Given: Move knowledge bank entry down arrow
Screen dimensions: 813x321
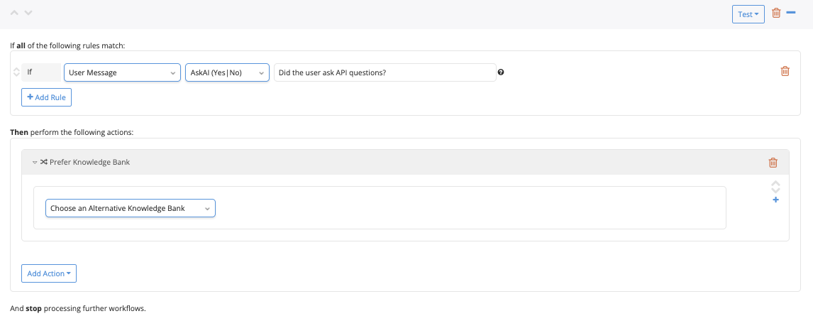Looking at the screenshot, I should click(775, 190).
